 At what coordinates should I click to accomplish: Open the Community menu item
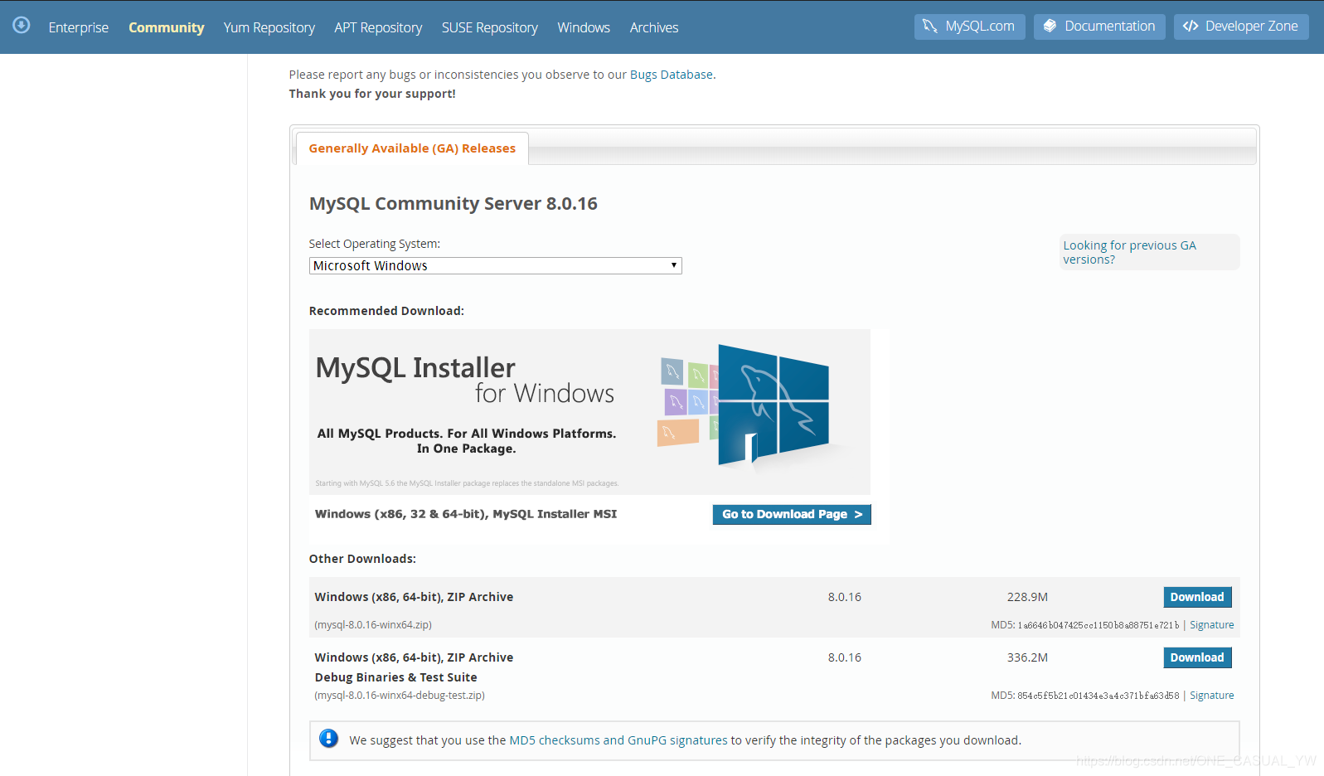[x=166, y=27]
